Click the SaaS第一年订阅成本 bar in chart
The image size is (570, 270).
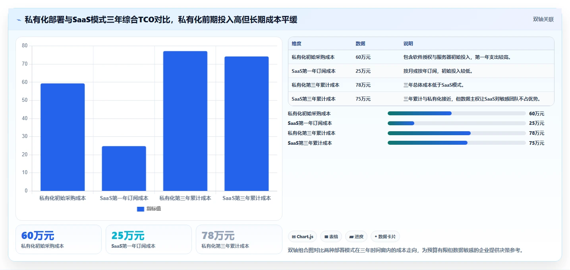(124, 169)
